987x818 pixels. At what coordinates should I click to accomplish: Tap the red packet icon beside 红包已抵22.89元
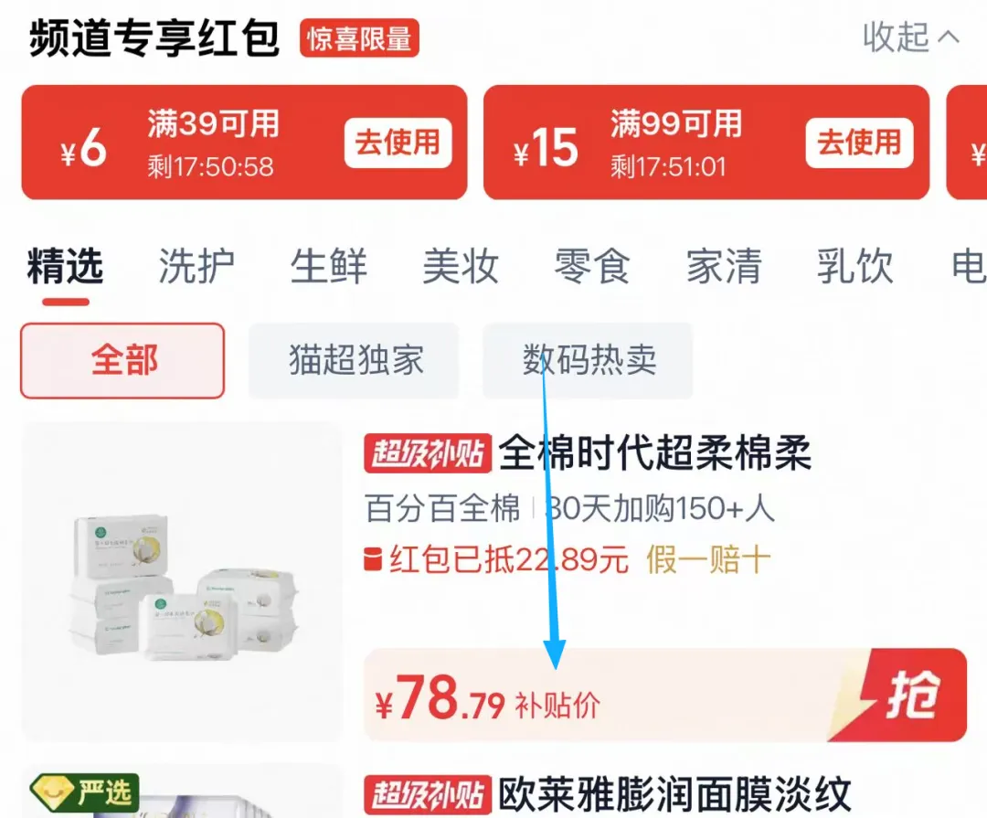373,559
